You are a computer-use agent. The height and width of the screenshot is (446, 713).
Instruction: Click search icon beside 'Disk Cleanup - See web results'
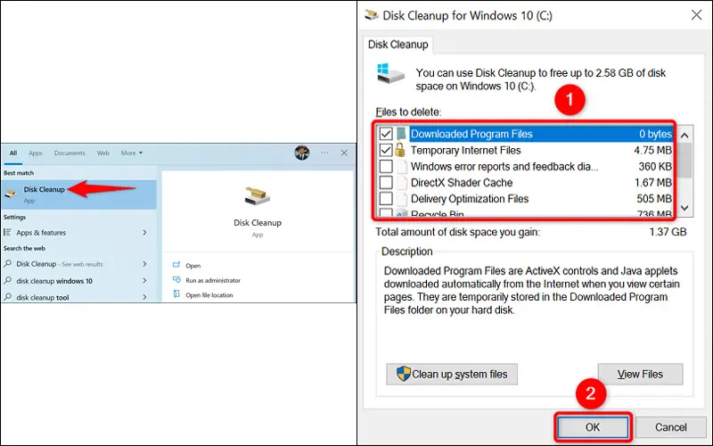[x=8, y=263]
